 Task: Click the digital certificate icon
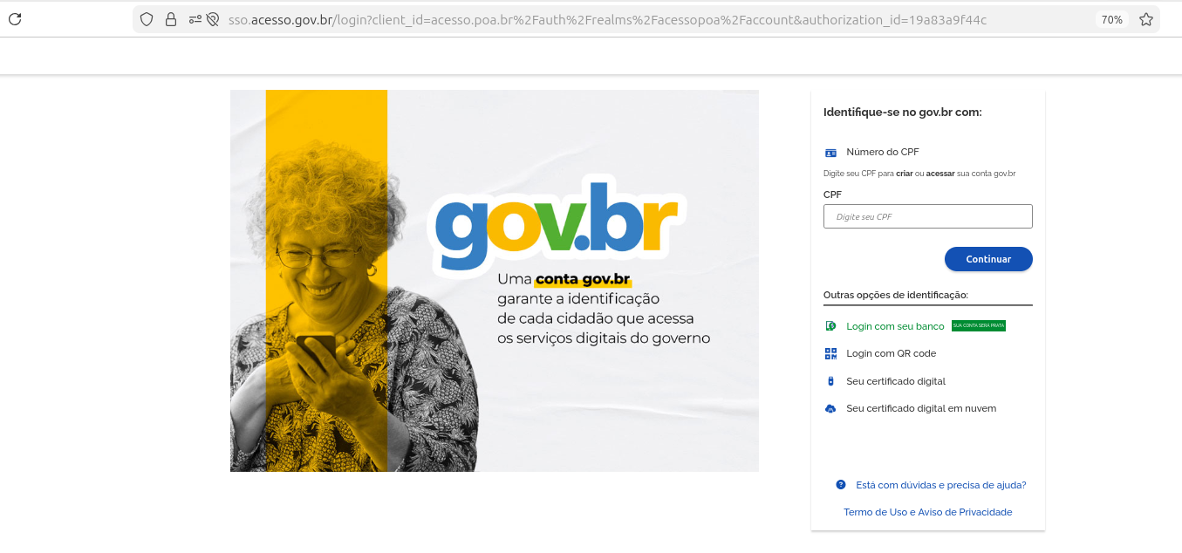830,381
